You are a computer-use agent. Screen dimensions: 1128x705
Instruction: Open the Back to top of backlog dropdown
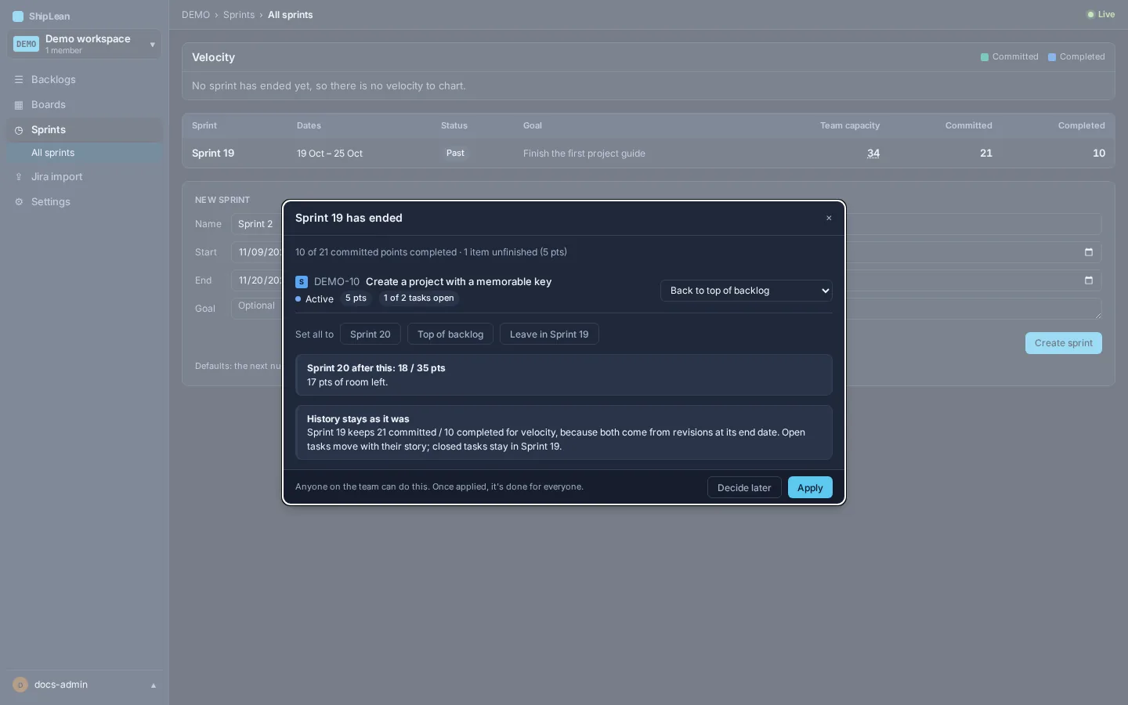[746, 291]
